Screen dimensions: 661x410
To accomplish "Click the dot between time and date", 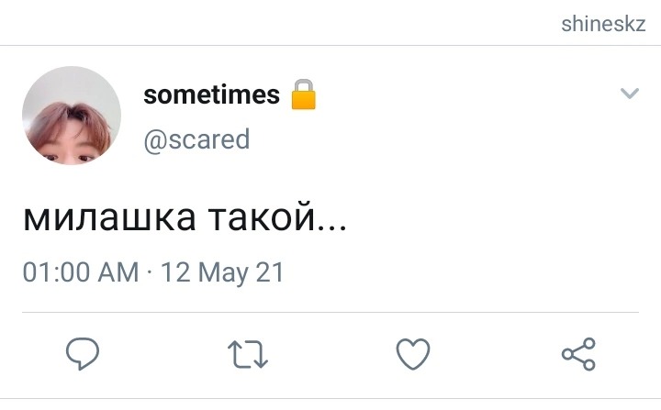I will point(150,271).
